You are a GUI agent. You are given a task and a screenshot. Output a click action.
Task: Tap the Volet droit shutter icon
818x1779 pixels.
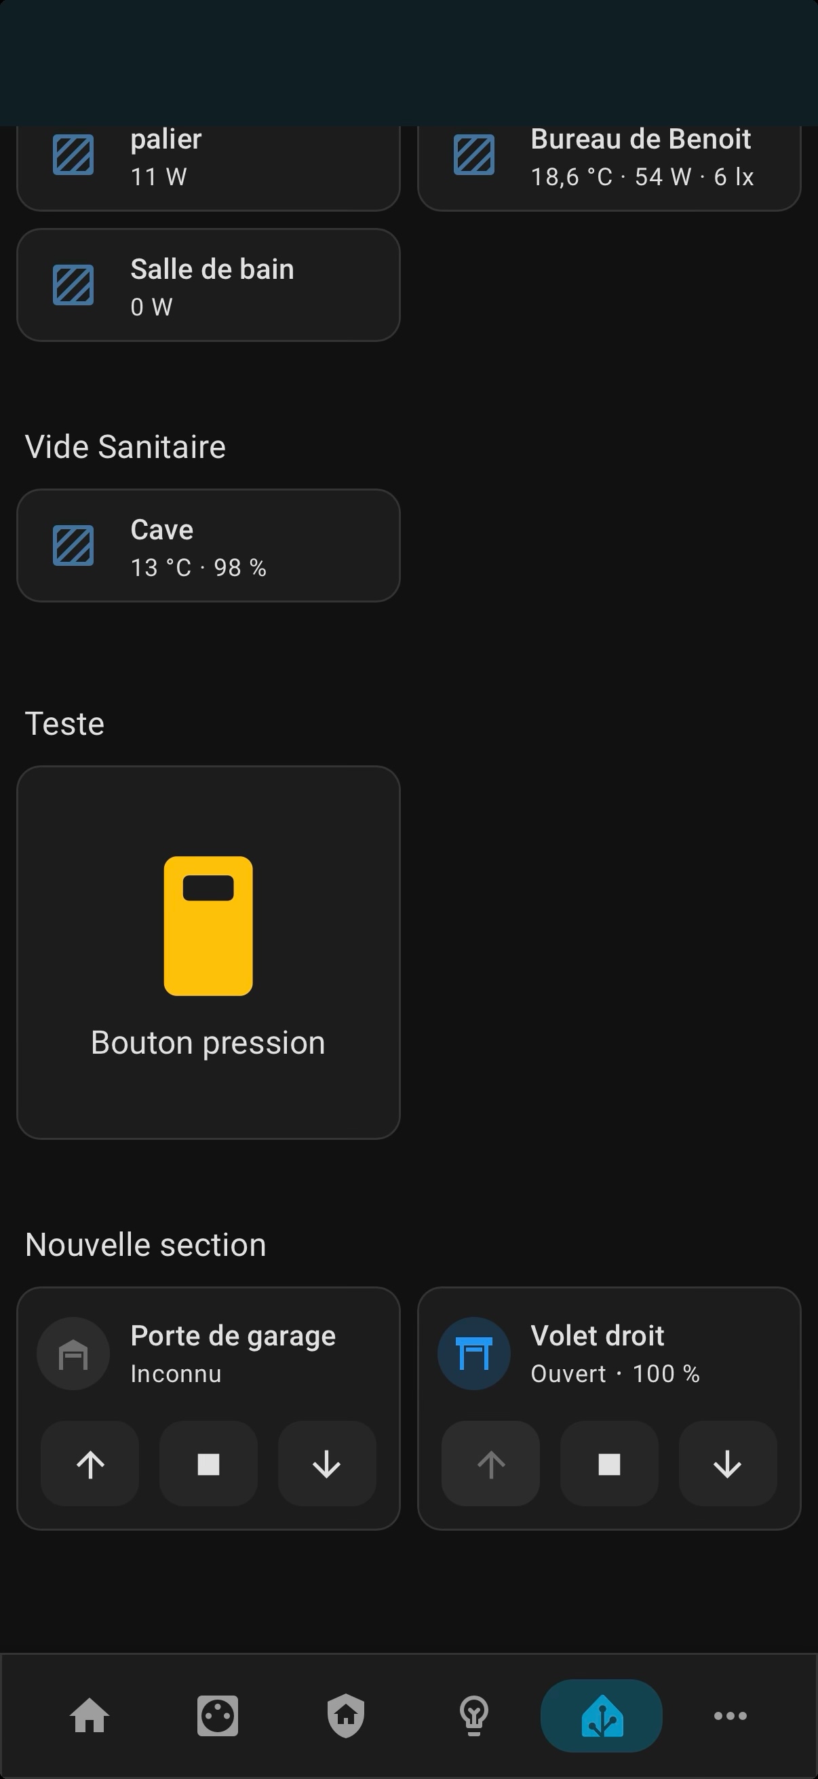click(x=474, y=1354)
